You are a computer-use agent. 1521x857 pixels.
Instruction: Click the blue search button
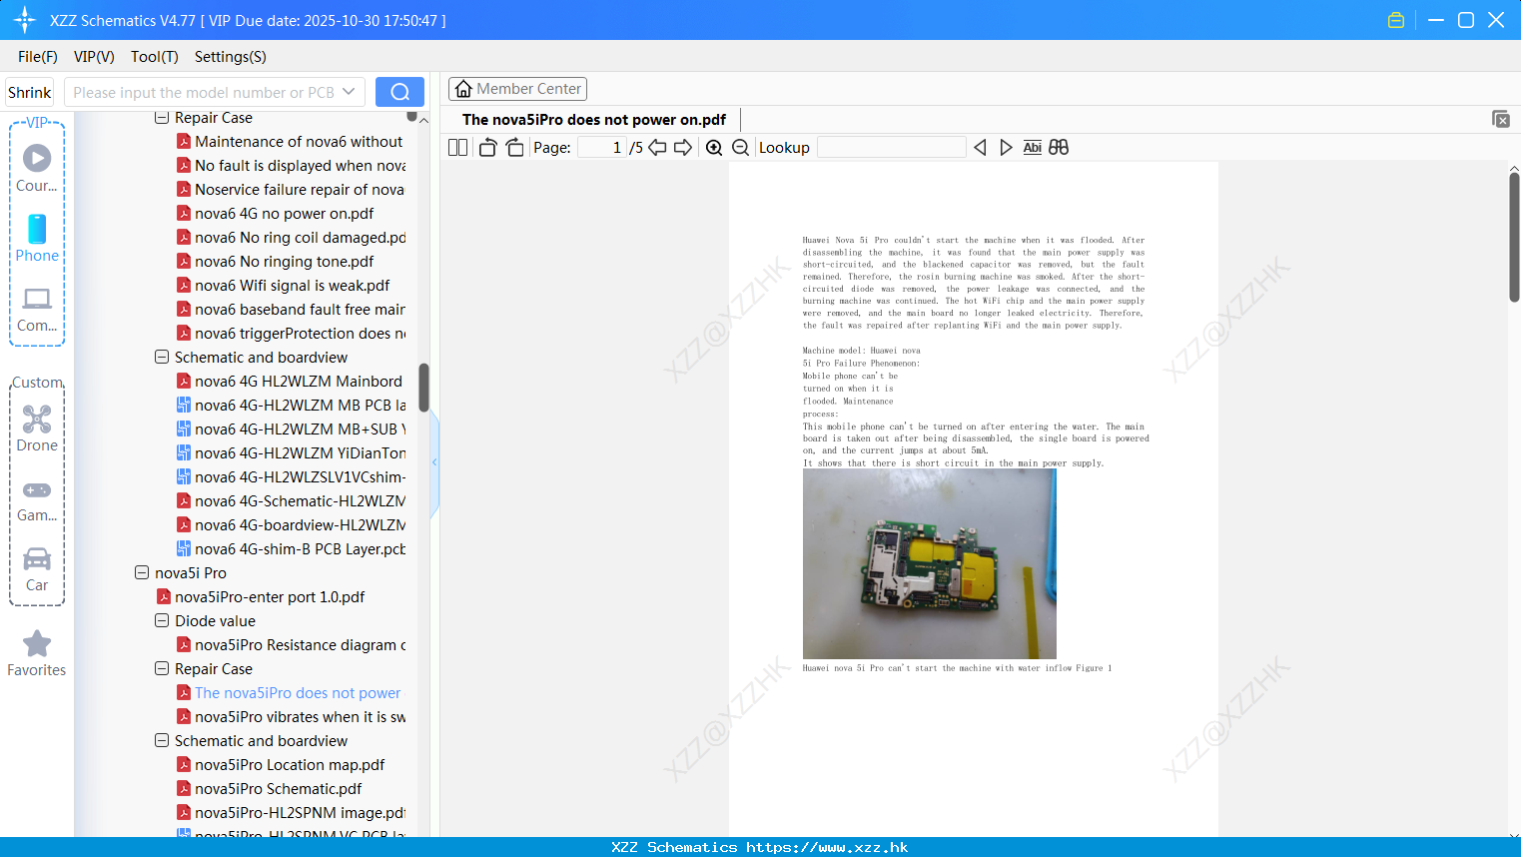399,92
